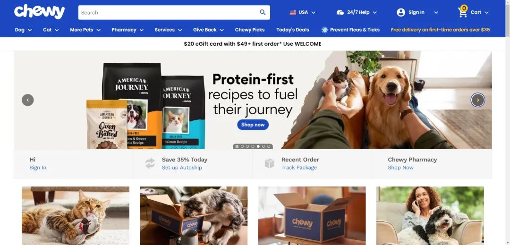The height and width of the screenshot is (245, 510).
Task: Click the Chewy logo
Action: (39, 12)
